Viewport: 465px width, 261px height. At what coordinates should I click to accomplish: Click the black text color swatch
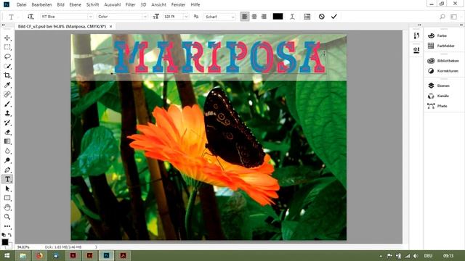(x=278, y=17)
